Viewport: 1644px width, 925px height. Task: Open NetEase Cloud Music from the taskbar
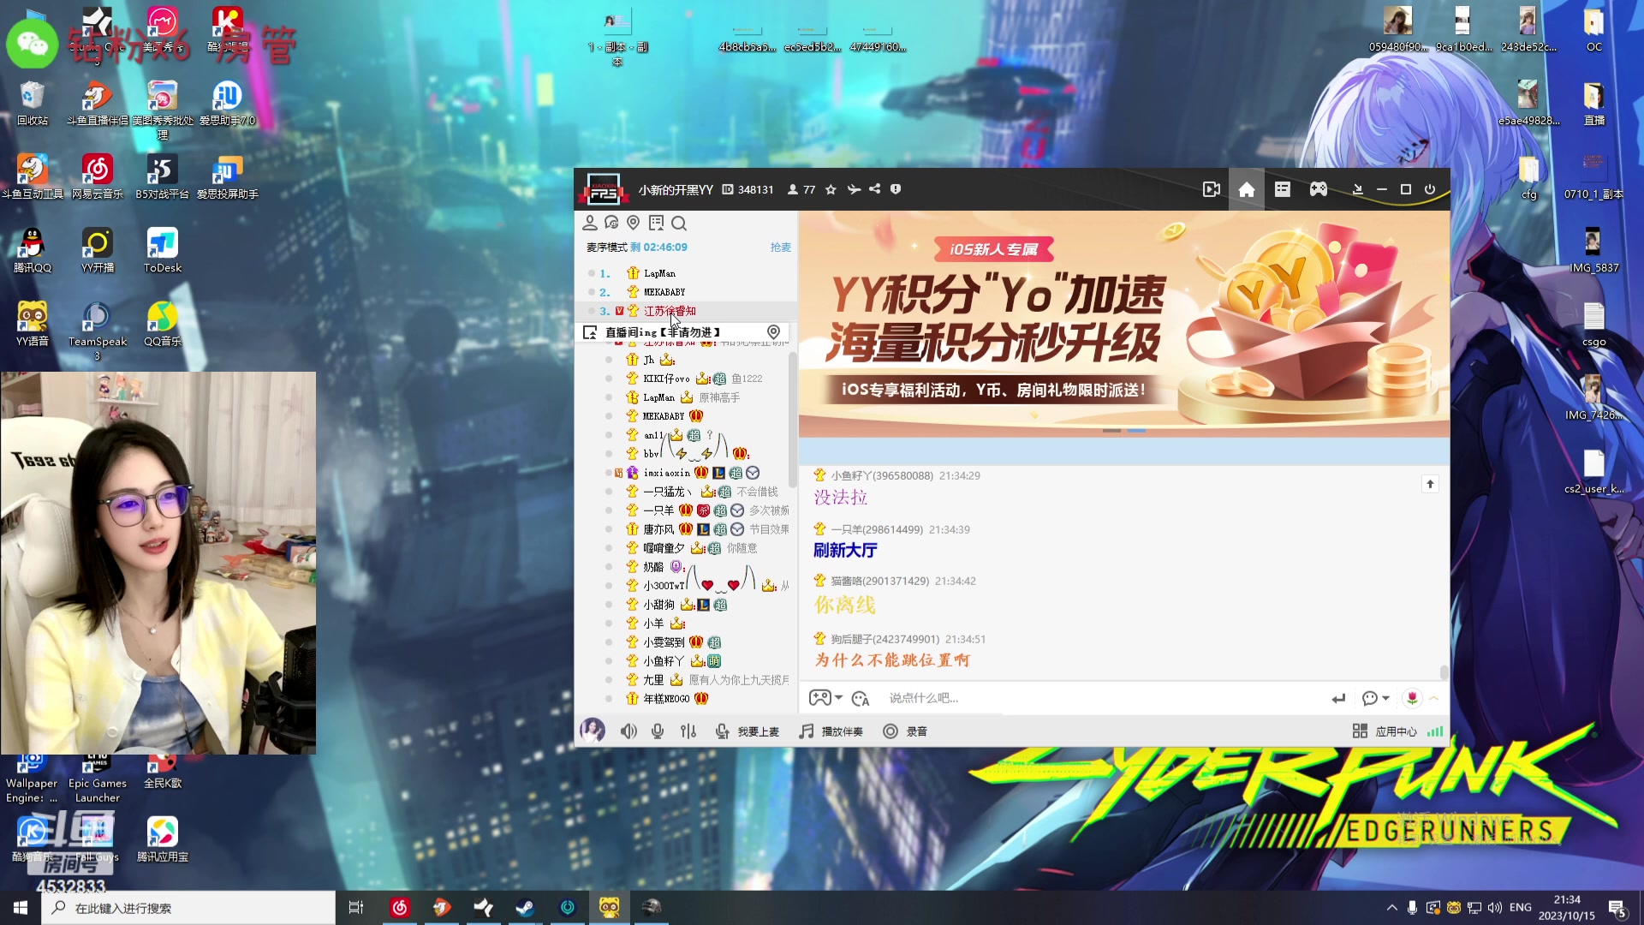point(400,908)
